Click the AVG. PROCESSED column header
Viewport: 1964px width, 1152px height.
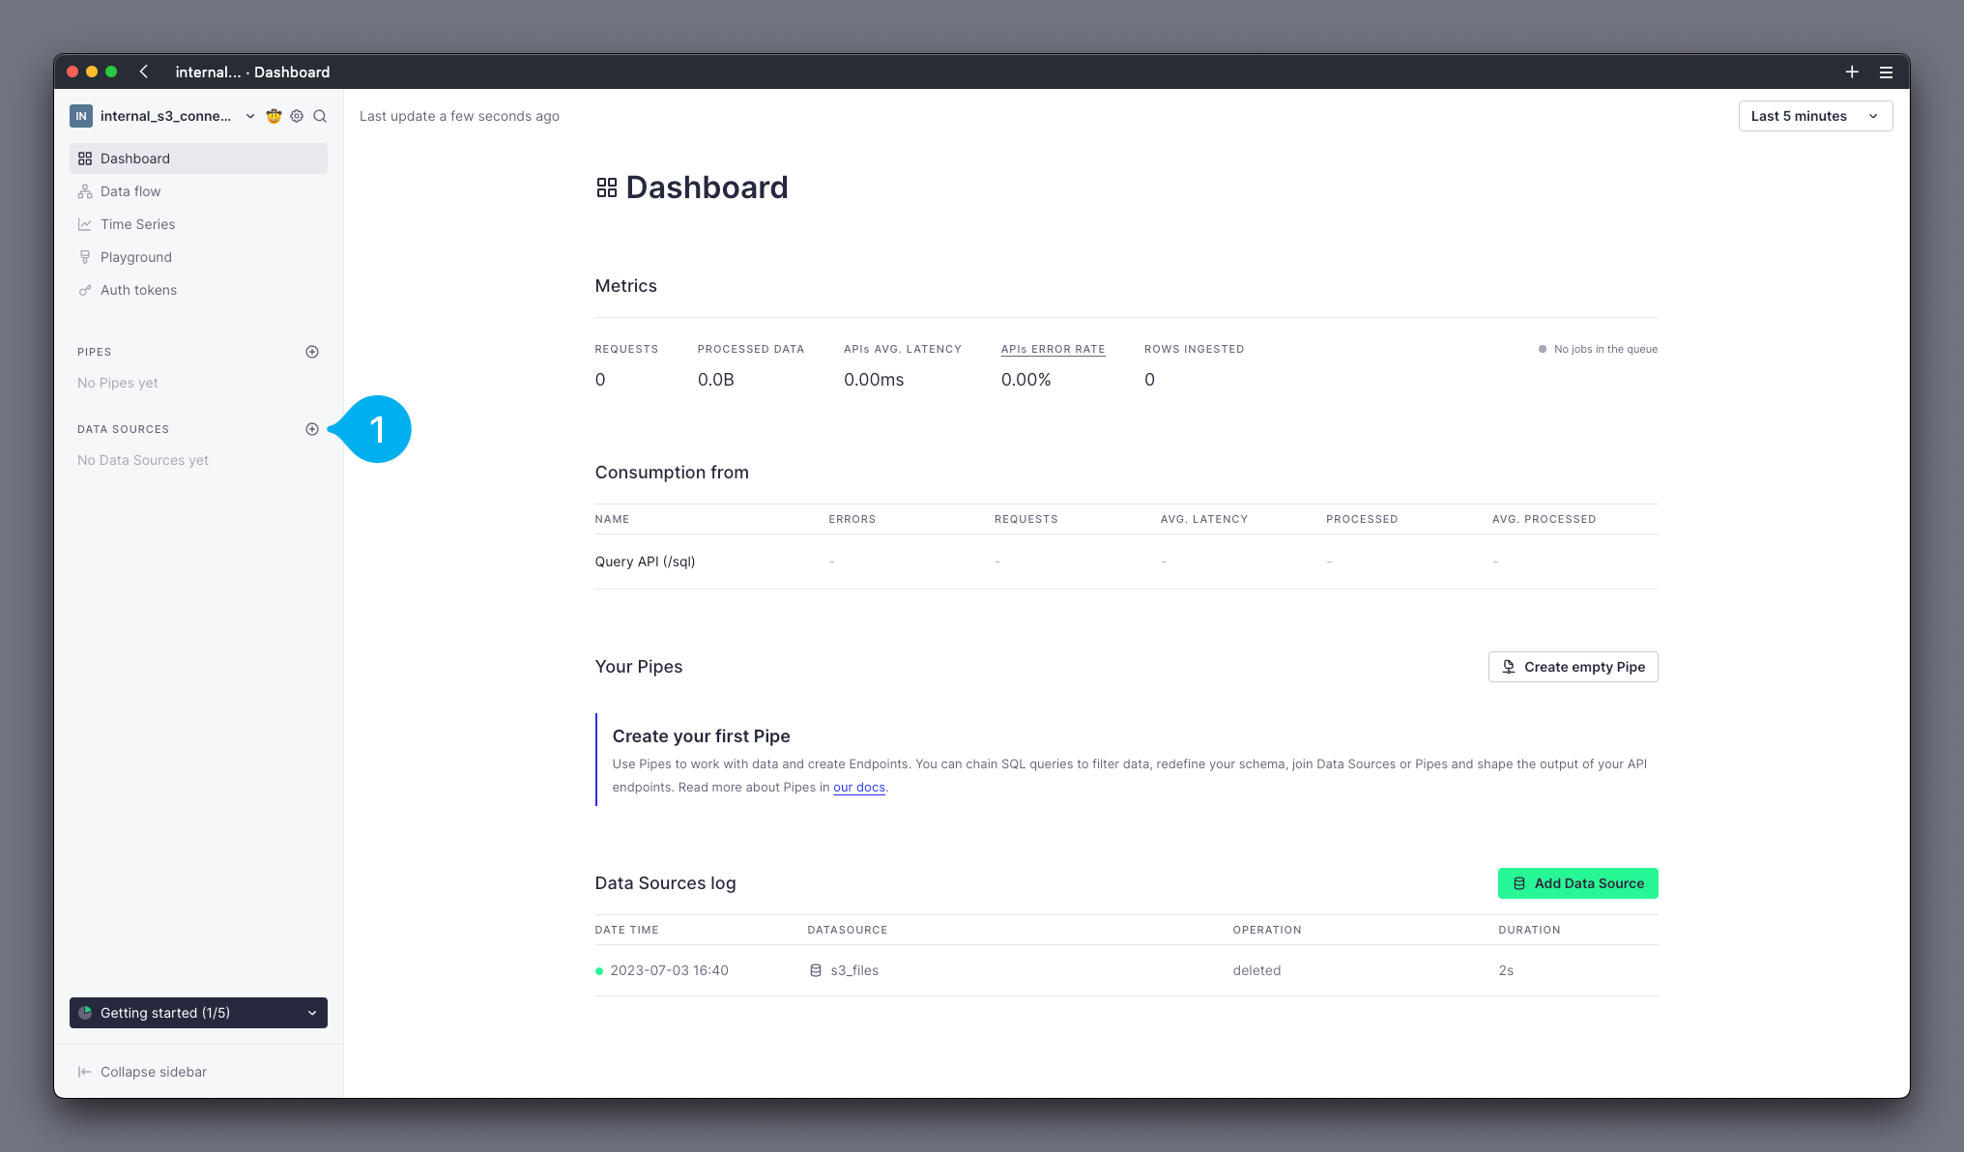[1544, 519]
